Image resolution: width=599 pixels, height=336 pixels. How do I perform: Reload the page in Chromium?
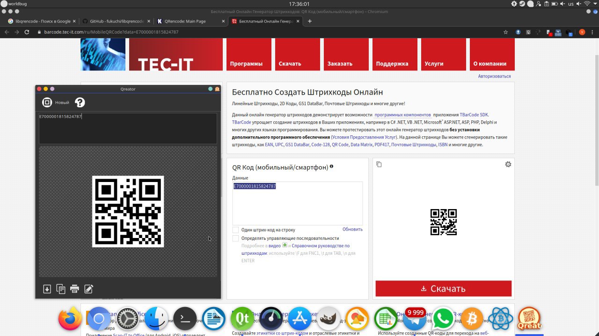[27, 32]
